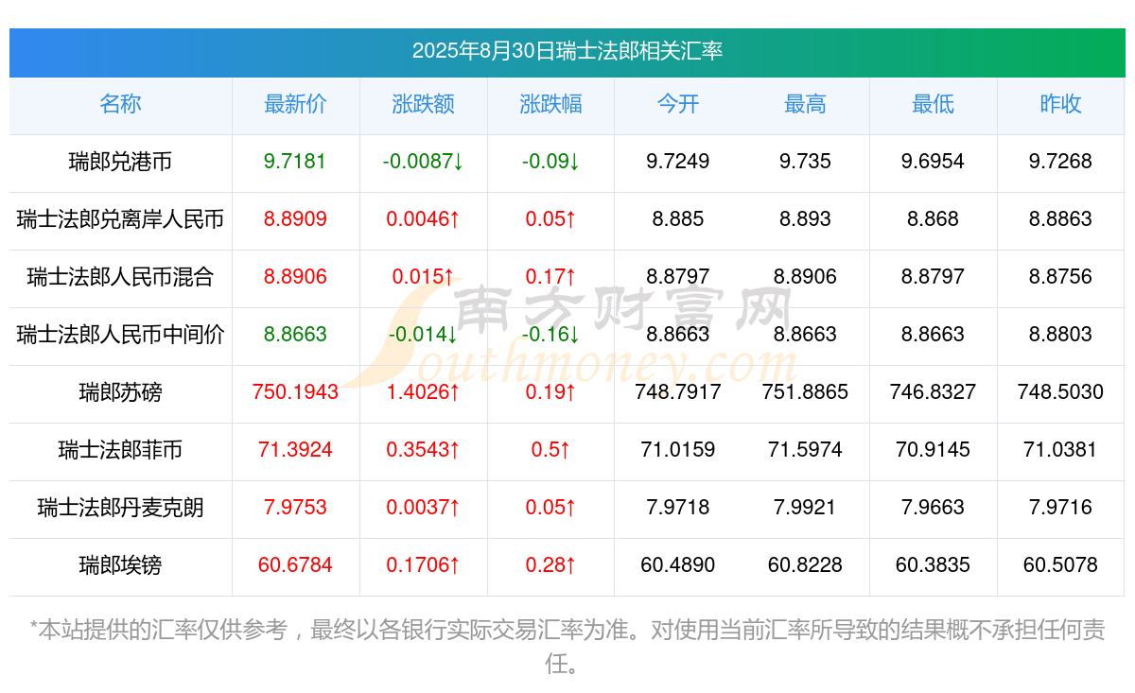Click the change amount 1.4026↑

pyautogui.click(x=423, y=392)
